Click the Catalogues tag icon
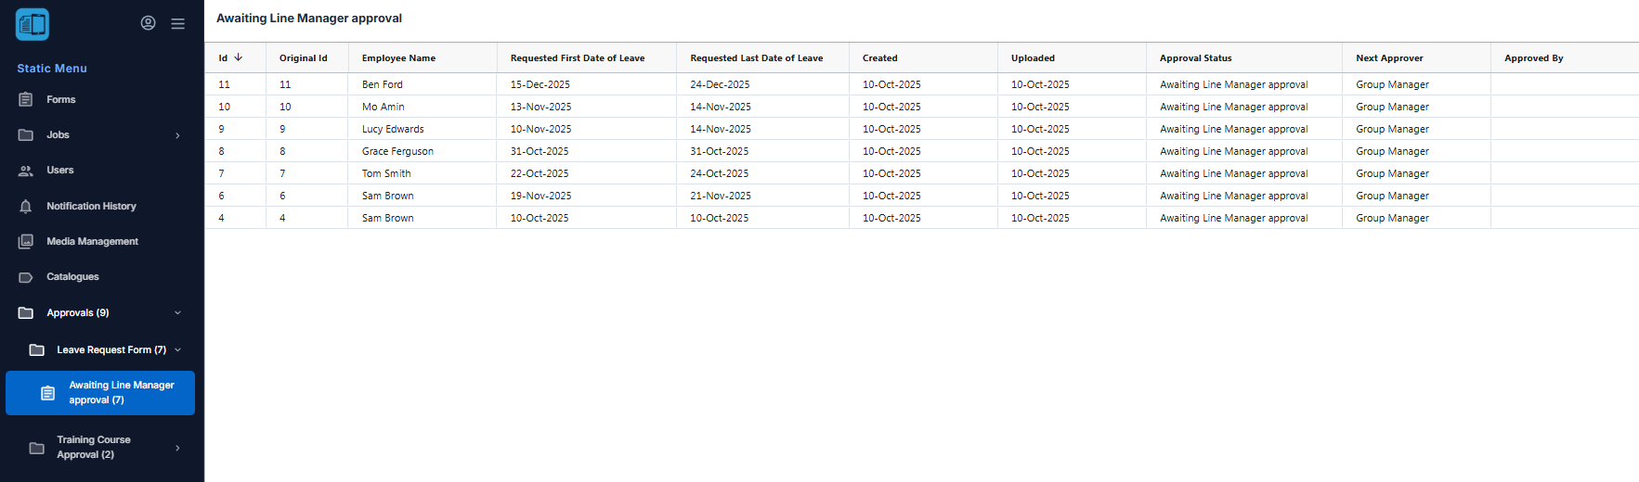The height and width of the screenshot is (482, 1639). (26, 277)
